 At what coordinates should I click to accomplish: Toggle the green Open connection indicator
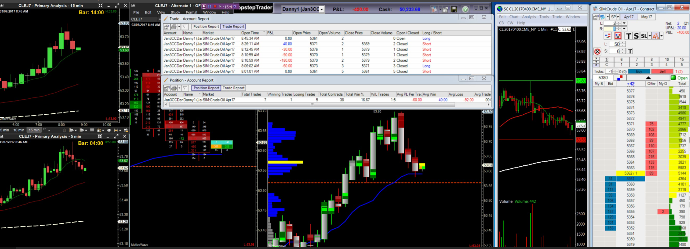673,78
